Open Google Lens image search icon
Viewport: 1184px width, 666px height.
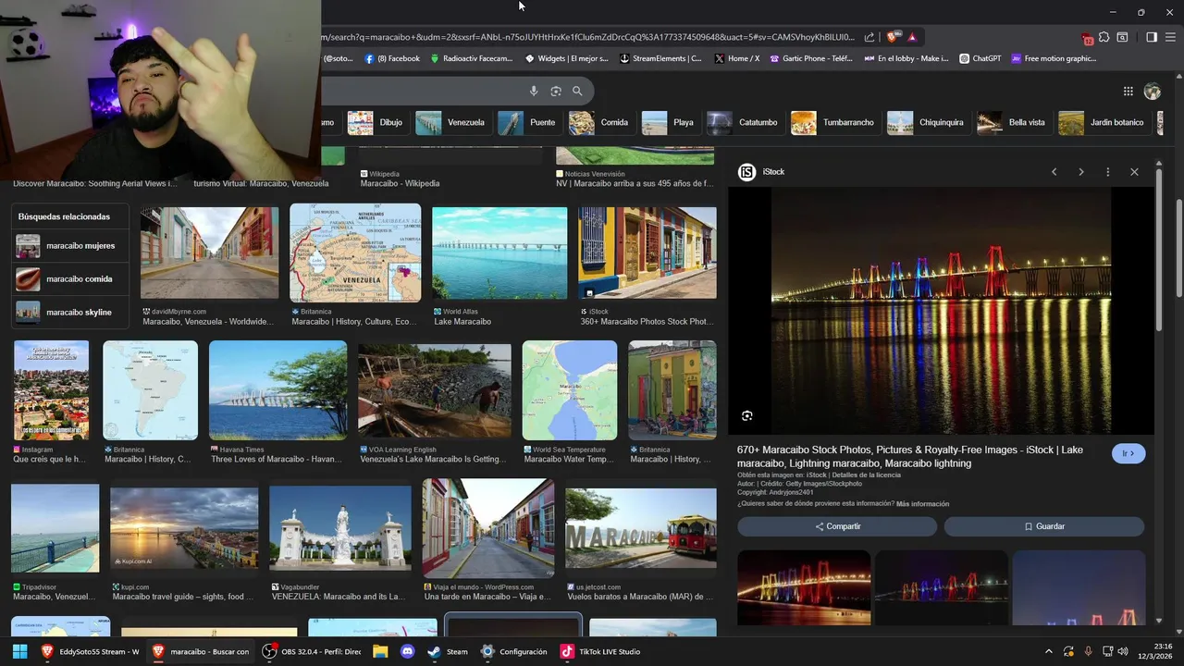coord(556,91)
